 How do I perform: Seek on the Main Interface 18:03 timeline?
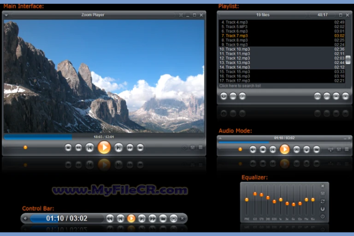pos(104,137)
